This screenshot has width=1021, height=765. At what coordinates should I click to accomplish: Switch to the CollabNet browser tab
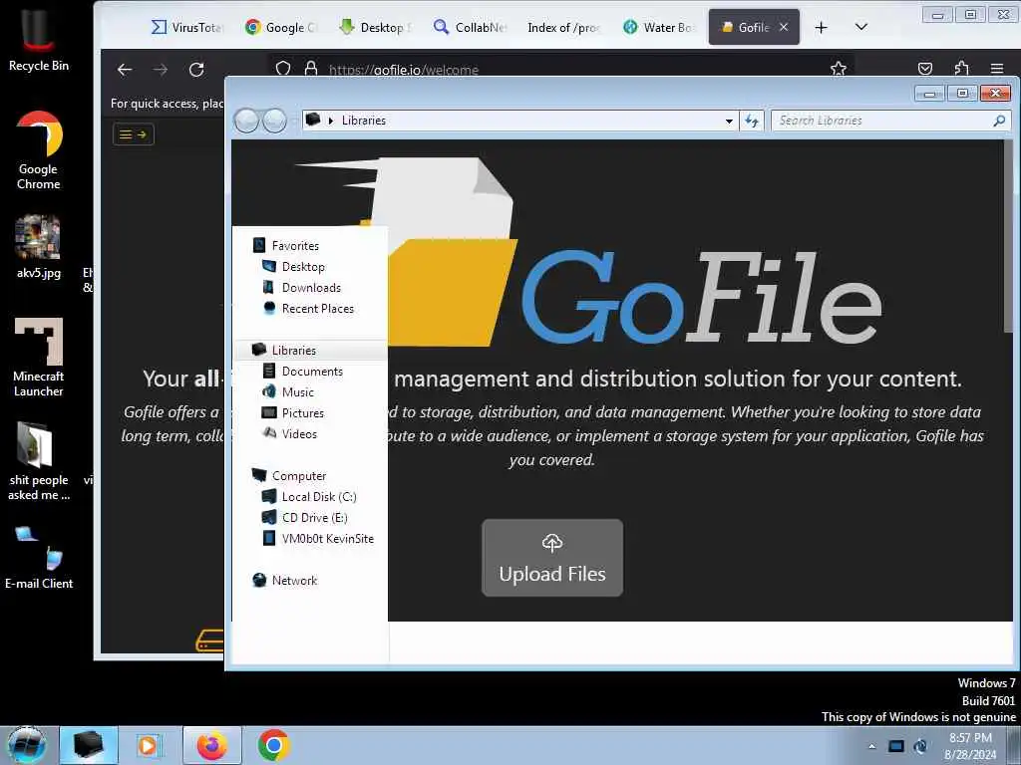tap(470, 27)
